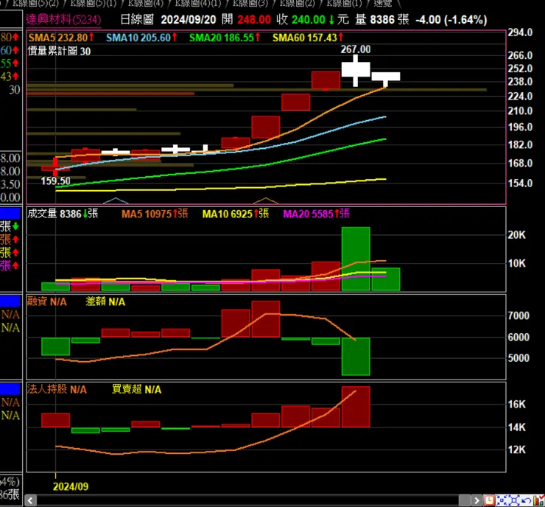Click the horizontal scrollbar thumb
The image size is (545, 507).
coord(465,501)
